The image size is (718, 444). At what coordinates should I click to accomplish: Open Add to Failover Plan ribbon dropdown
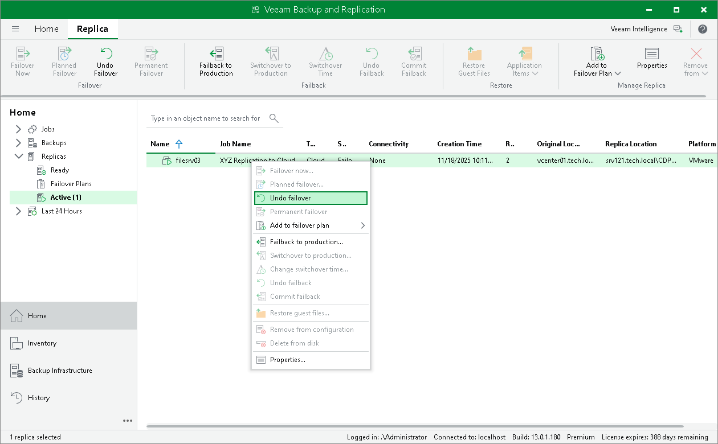597,61
